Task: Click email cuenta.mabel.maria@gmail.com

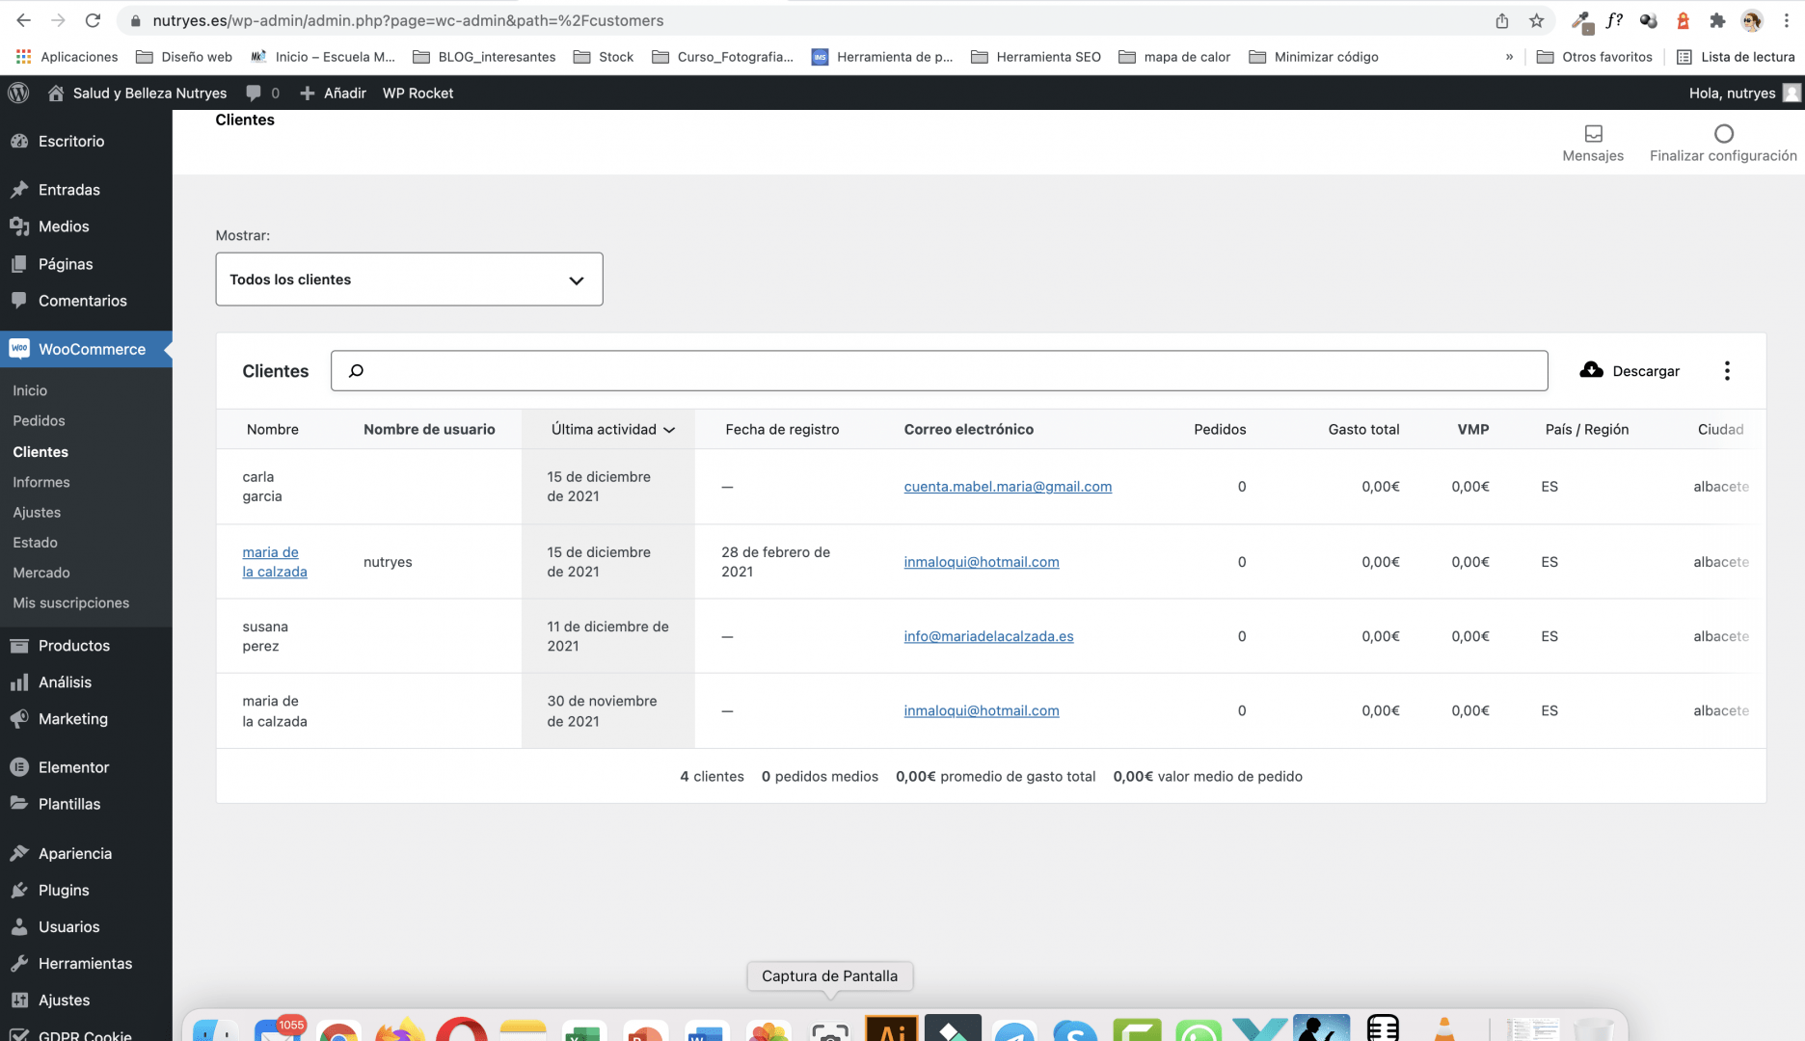Action: [x=1008, y=487]
